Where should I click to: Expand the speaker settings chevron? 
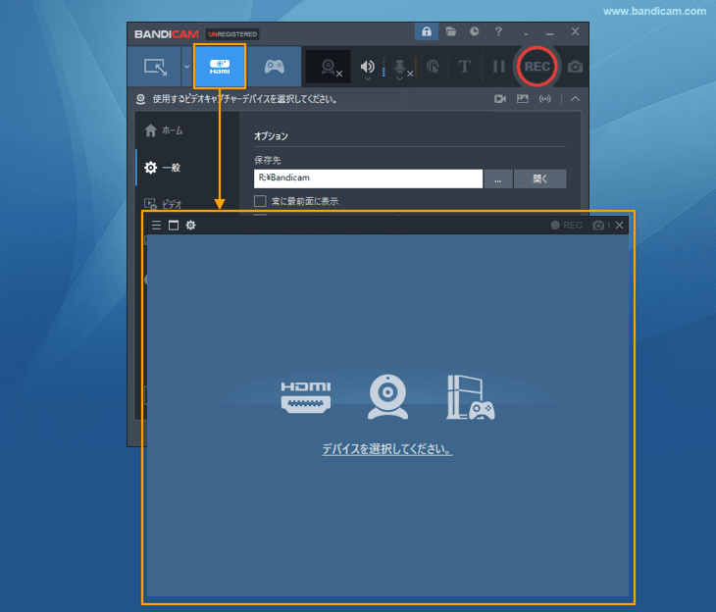[367, 79]
